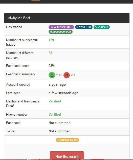Click the x 45 positive feedback count

click(59, 75)
